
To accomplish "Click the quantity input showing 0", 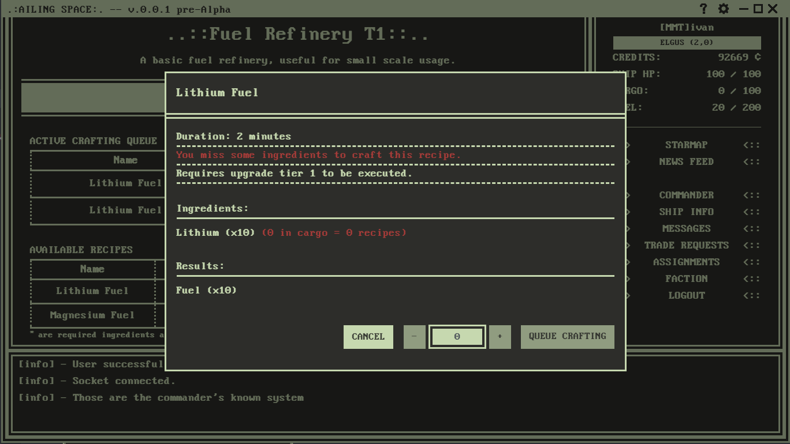I will coord(457,337).
